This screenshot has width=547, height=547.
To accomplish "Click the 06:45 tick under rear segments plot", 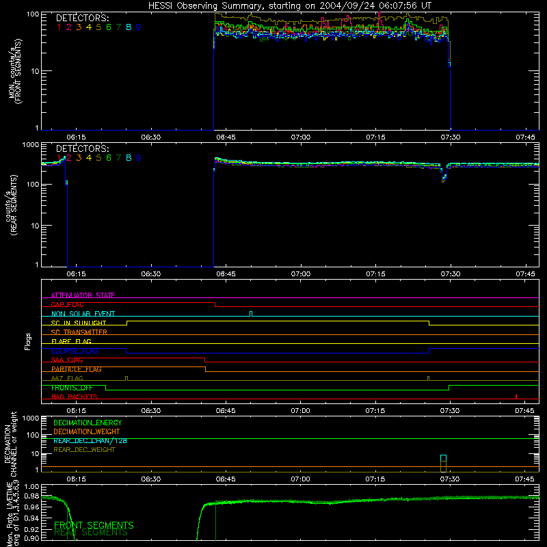I will coord(226,274).
